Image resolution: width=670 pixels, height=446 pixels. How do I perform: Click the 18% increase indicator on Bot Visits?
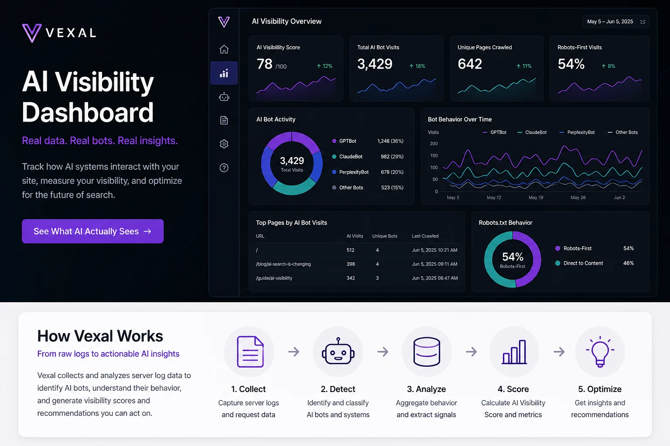(x=417, y=66)
